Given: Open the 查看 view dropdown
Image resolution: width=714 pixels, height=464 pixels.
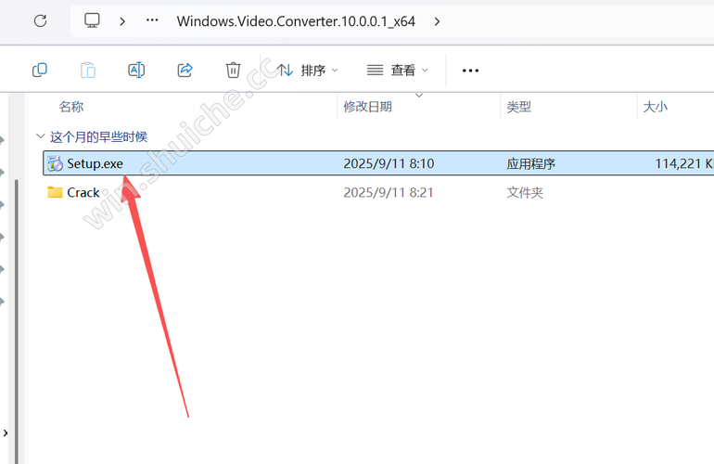Looking at the screenshot, I should point(398,71).
